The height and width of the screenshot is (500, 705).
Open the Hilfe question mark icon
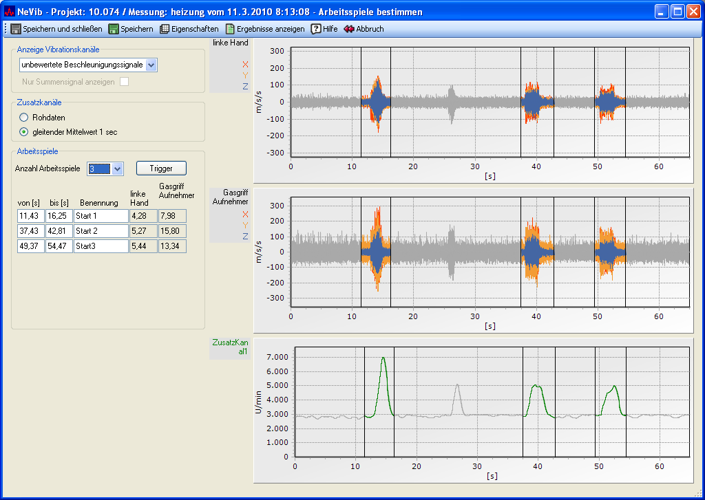316,29
